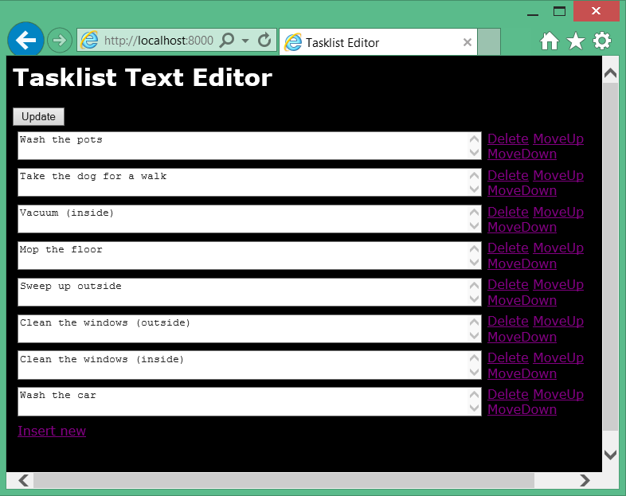
Task: Open a new blank tab
Action: coord(489,42)
